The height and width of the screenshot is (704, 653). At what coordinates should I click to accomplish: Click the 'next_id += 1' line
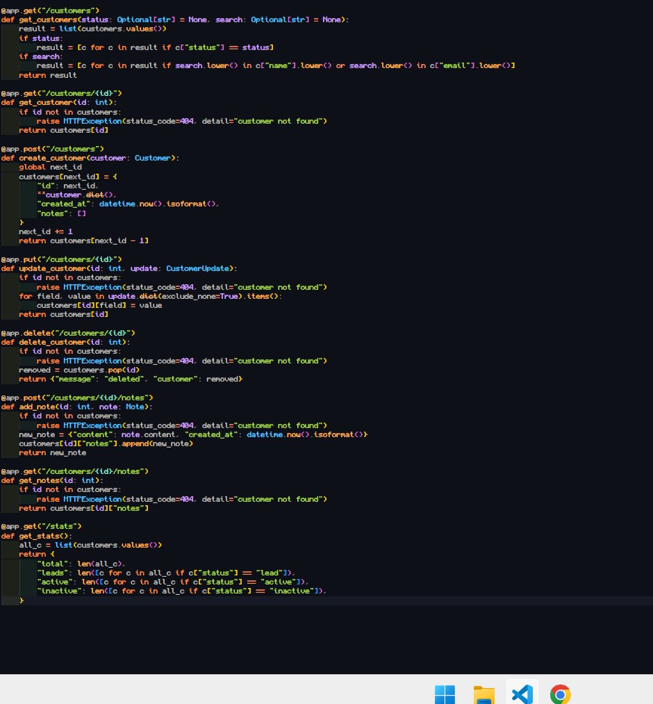pyautogui.click(x=45, y=231)
